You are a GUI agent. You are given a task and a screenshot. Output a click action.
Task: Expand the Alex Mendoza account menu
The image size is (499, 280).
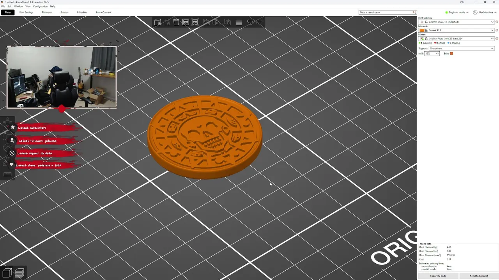(486, 12)
